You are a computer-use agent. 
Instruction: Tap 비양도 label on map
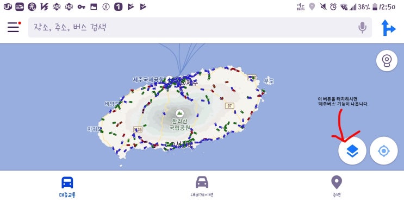[x=112, y=104]
